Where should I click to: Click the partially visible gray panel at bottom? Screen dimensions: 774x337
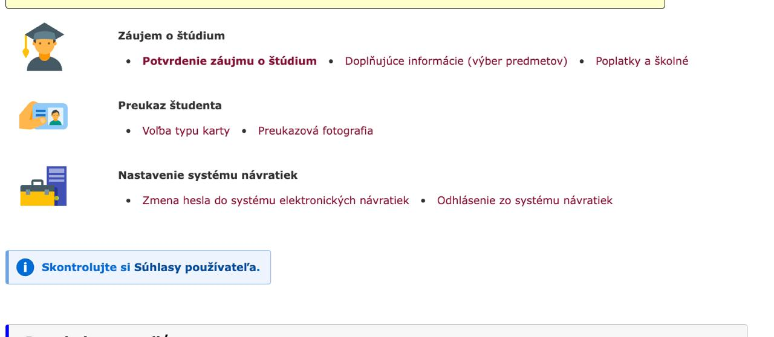pyautogui.click(x=376, y=331)
